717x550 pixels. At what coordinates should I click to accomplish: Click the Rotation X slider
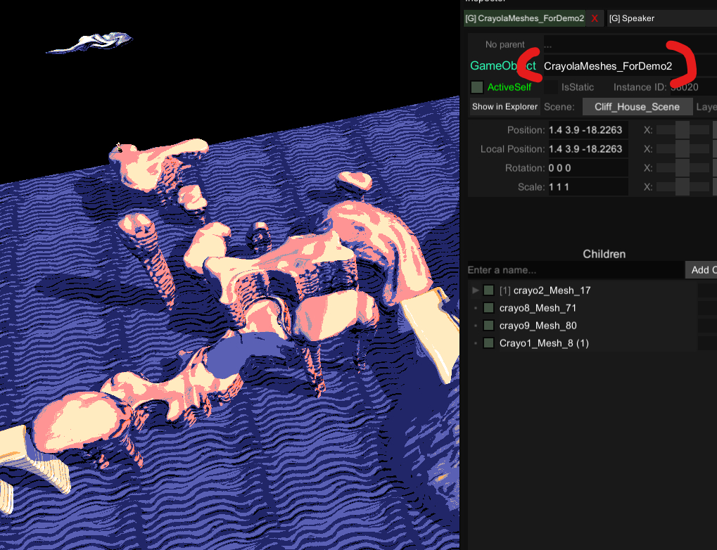(x=682, y=168)
